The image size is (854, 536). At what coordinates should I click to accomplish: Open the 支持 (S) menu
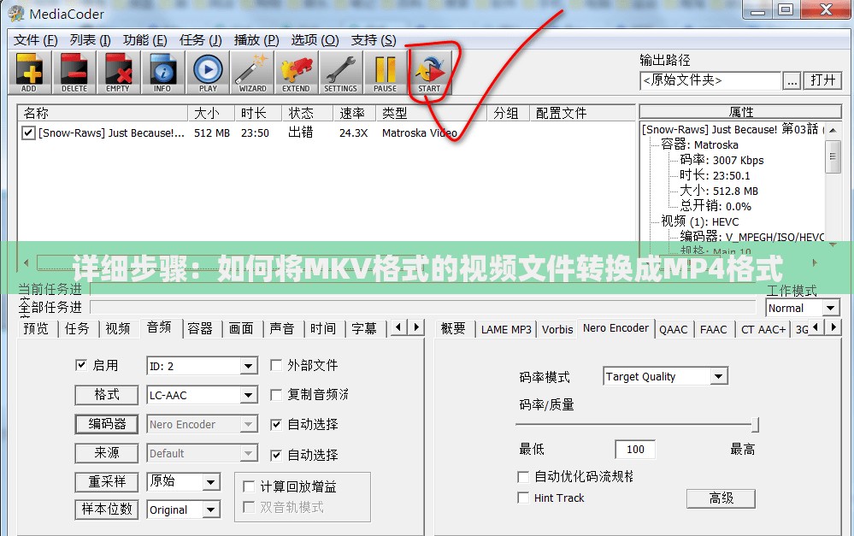coord(373,40)
